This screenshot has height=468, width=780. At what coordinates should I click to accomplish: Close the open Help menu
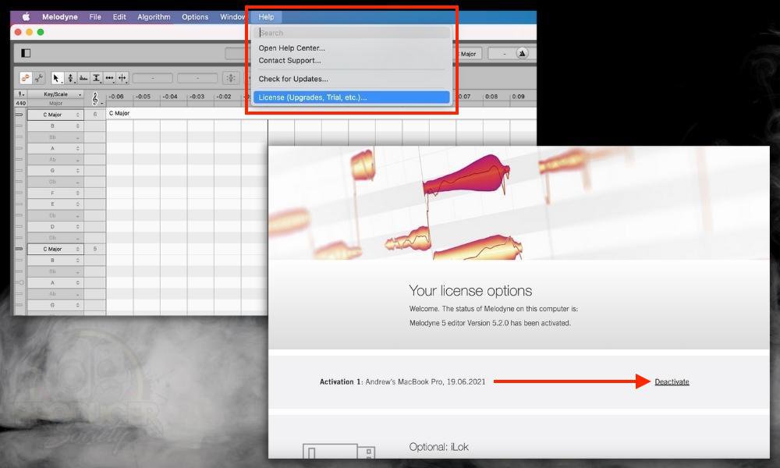coord(266,17)
